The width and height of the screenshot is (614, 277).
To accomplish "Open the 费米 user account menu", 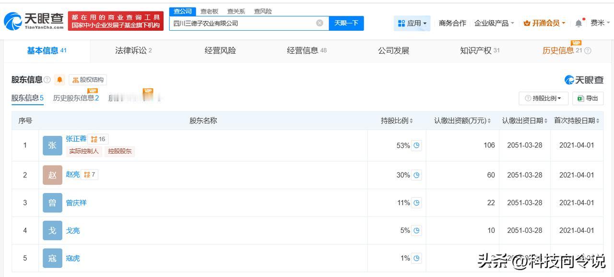I will (600, 23).
